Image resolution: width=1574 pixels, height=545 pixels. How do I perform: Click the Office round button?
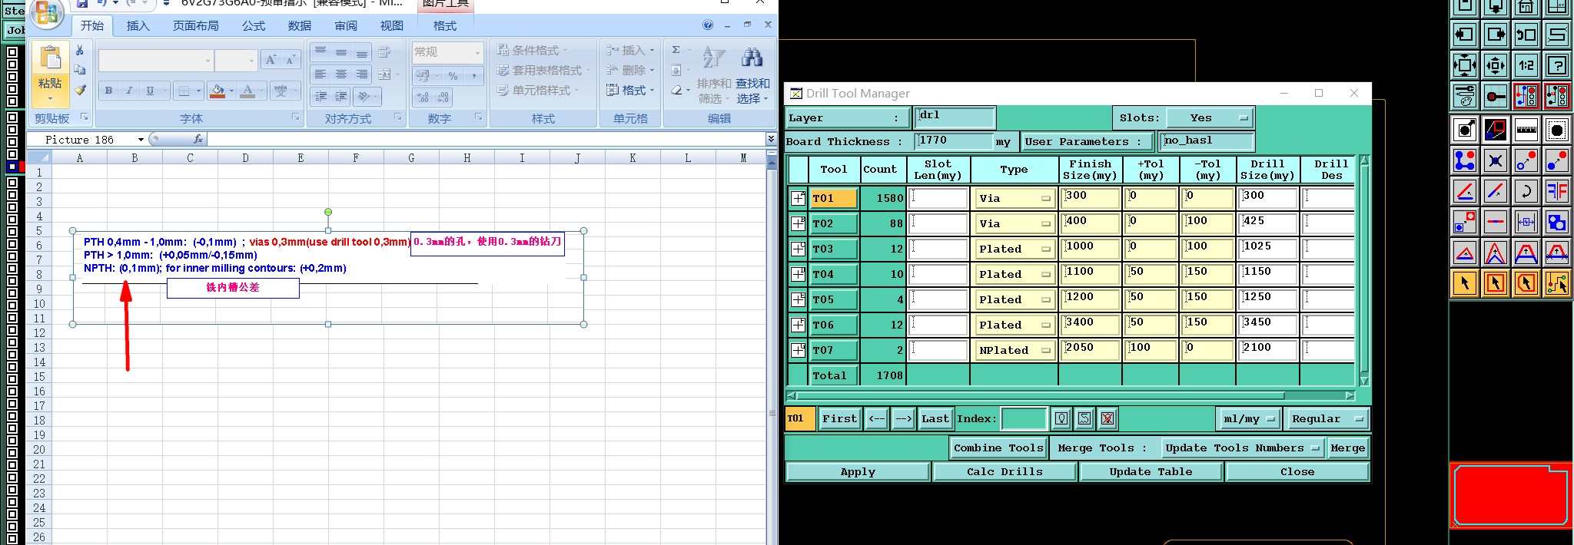click(47, 12)
